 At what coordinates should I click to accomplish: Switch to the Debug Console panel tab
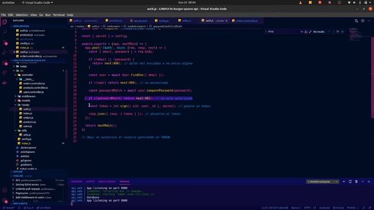(107, 181)
